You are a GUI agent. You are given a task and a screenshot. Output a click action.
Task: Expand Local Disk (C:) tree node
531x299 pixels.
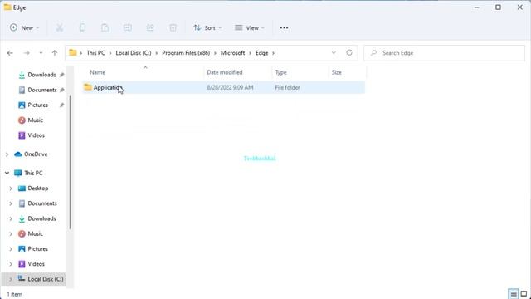tap(11, 279)
